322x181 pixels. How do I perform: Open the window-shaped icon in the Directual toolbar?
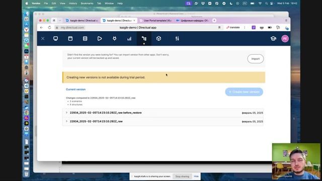[x=70, y=39]
